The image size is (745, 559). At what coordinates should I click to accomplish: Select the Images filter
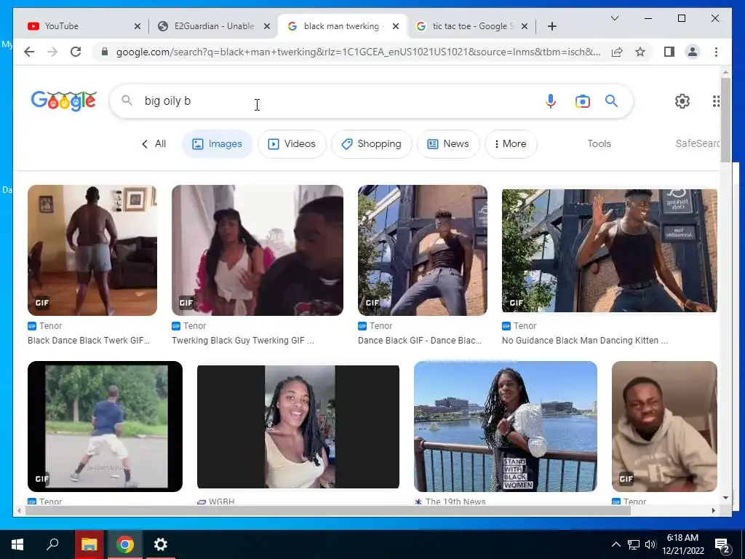217,143
